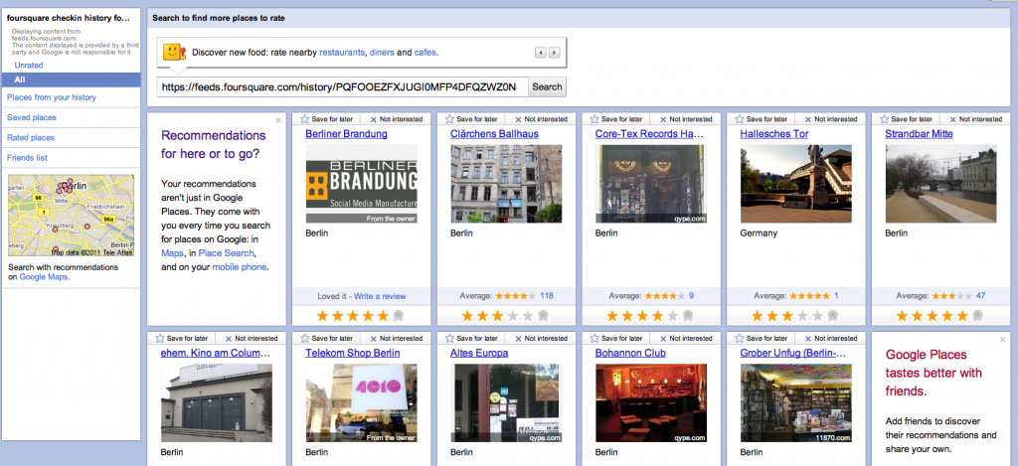Open the cafes link
1018x466 pixels.
(x=425, y=52)
